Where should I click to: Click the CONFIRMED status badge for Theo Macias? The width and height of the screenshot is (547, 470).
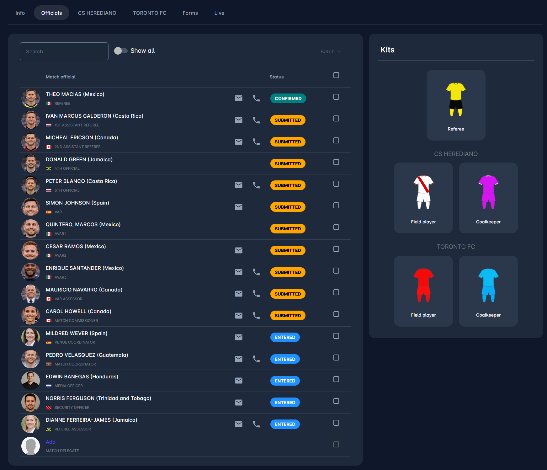coord(288,99)
